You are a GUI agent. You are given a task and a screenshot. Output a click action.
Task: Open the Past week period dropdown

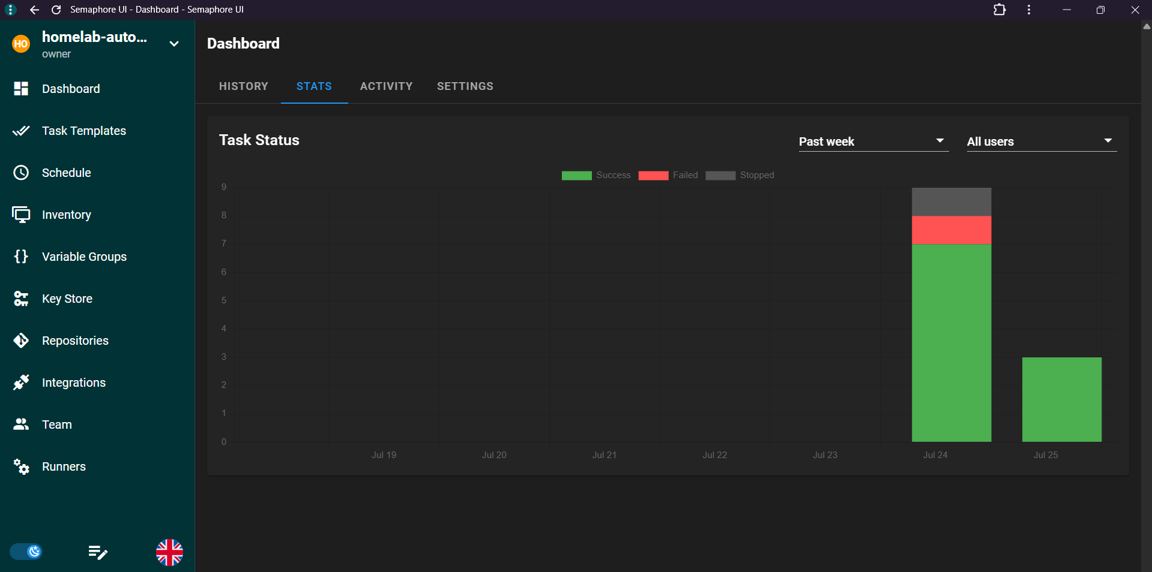pos(873,142)
